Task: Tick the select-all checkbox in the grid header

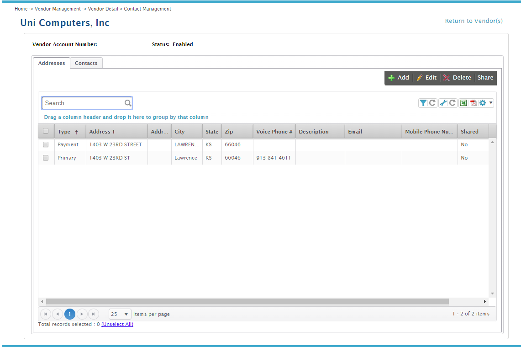Action: 46,131
